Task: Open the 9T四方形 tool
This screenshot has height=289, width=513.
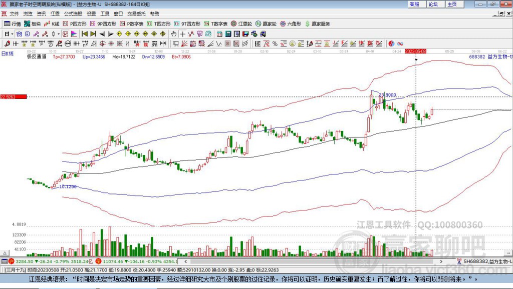Action: point(187,24)
